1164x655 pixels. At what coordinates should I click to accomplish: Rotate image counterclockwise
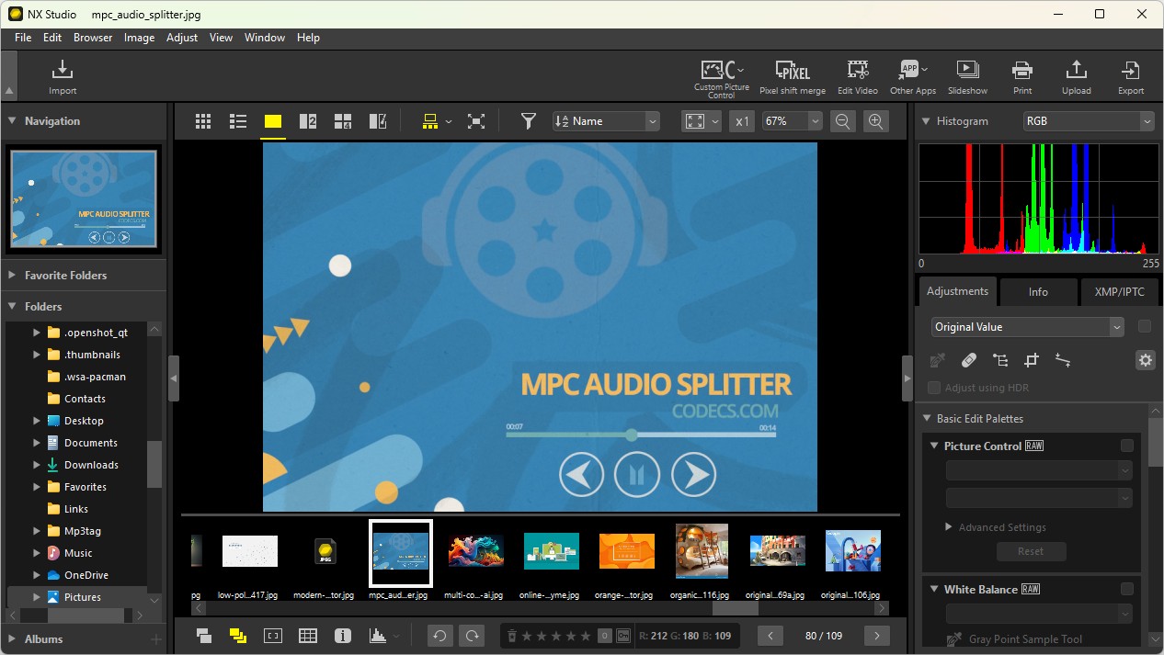pos(440,635)
